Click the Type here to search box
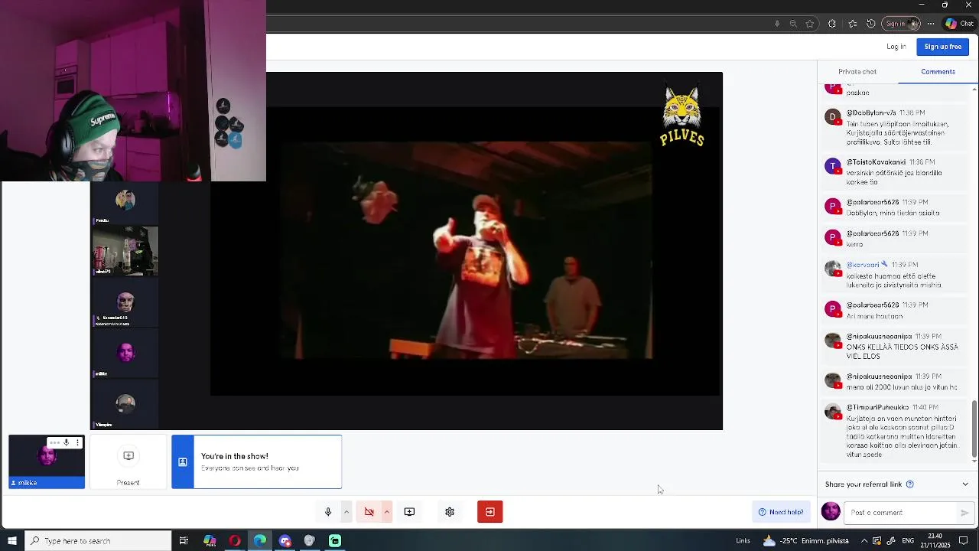The height and width of the screenshot is (551, 979). pos(98,541)
